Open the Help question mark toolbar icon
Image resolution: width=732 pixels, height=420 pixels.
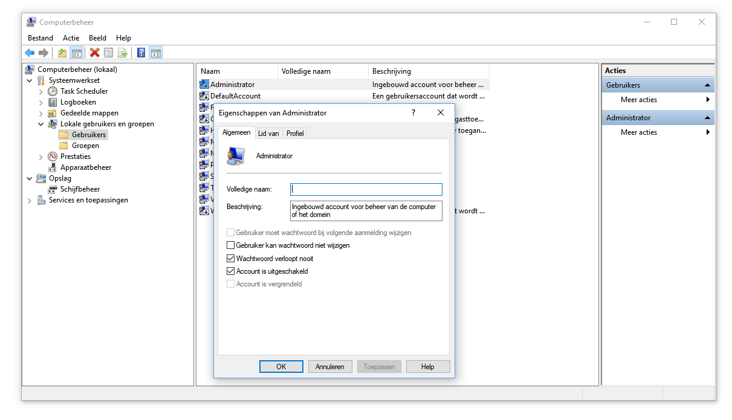[x=141, y=53]
